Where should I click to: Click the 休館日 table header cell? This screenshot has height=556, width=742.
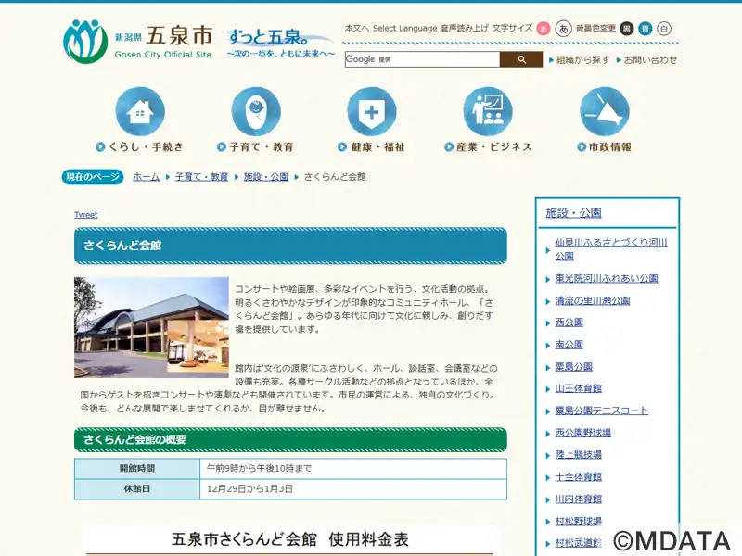point(137,489)
